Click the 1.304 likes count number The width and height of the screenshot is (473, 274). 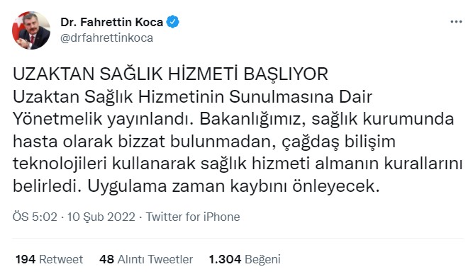225,259
